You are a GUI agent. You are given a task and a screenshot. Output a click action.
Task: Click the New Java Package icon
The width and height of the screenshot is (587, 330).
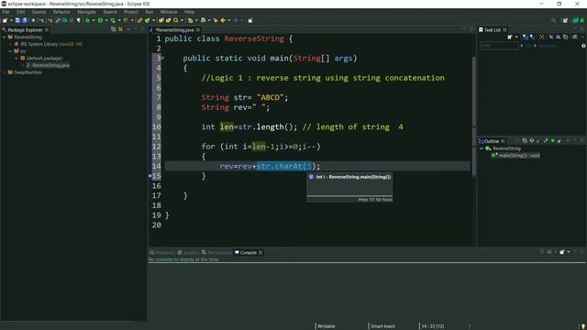click(x=138, y=20)
